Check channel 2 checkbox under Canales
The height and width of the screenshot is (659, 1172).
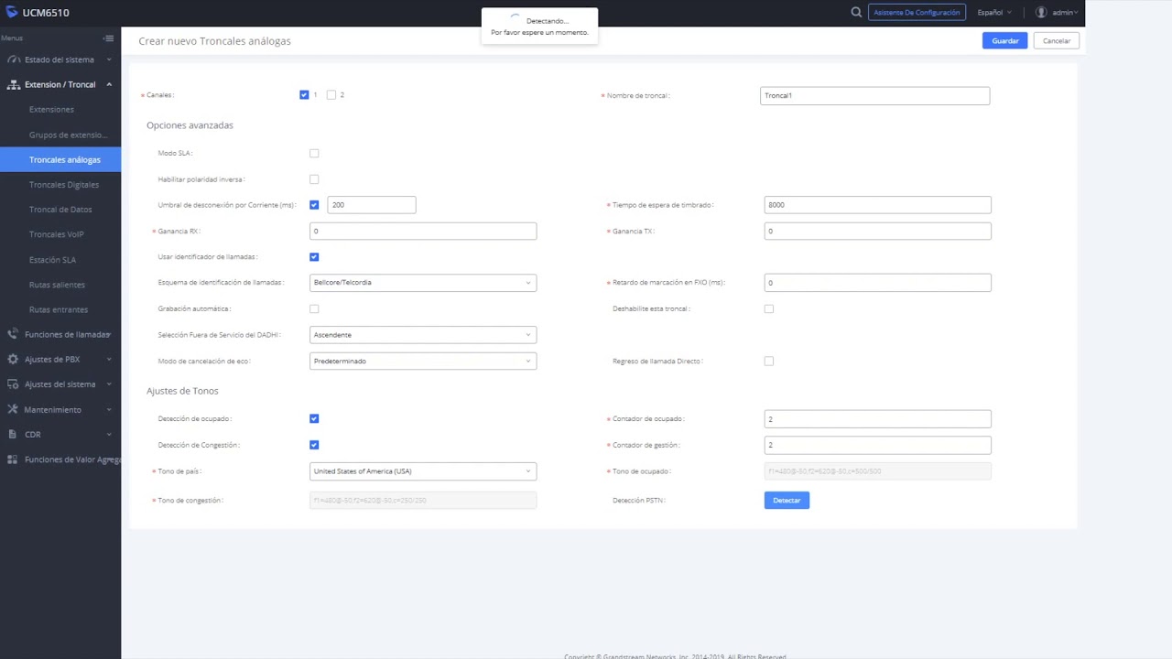[x=331, y=95]
